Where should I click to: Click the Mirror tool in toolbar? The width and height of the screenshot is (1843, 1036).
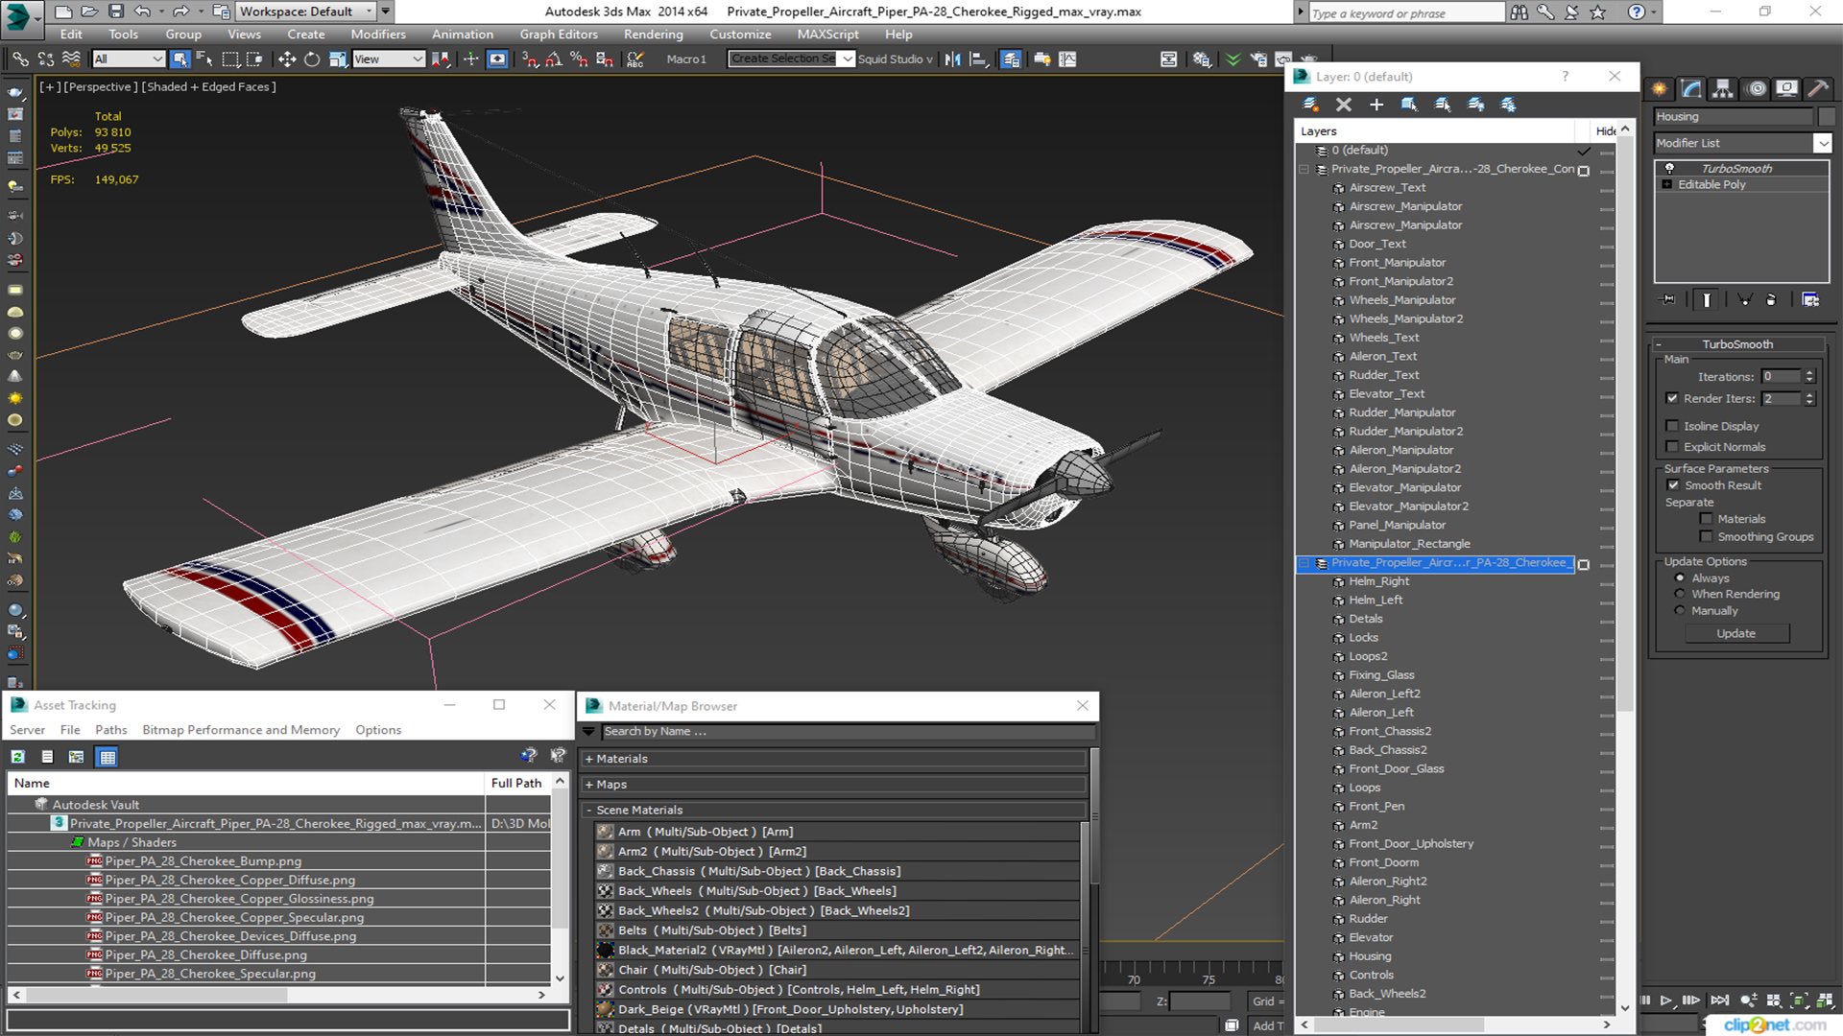(x=952, y=59)
